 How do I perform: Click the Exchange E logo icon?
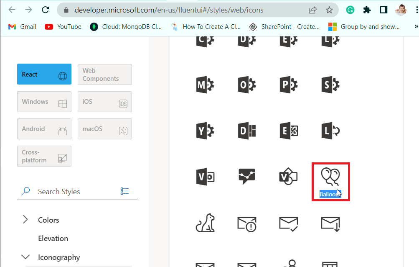pos(289,131)
